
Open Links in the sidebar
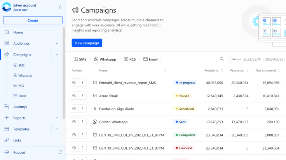(x=17, y=140)
